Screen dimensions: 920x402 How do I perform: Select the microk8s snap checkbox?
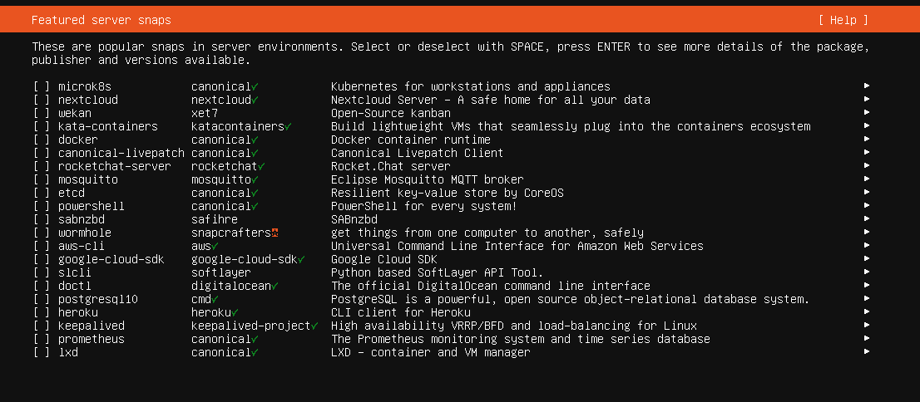tap(42, 86)
